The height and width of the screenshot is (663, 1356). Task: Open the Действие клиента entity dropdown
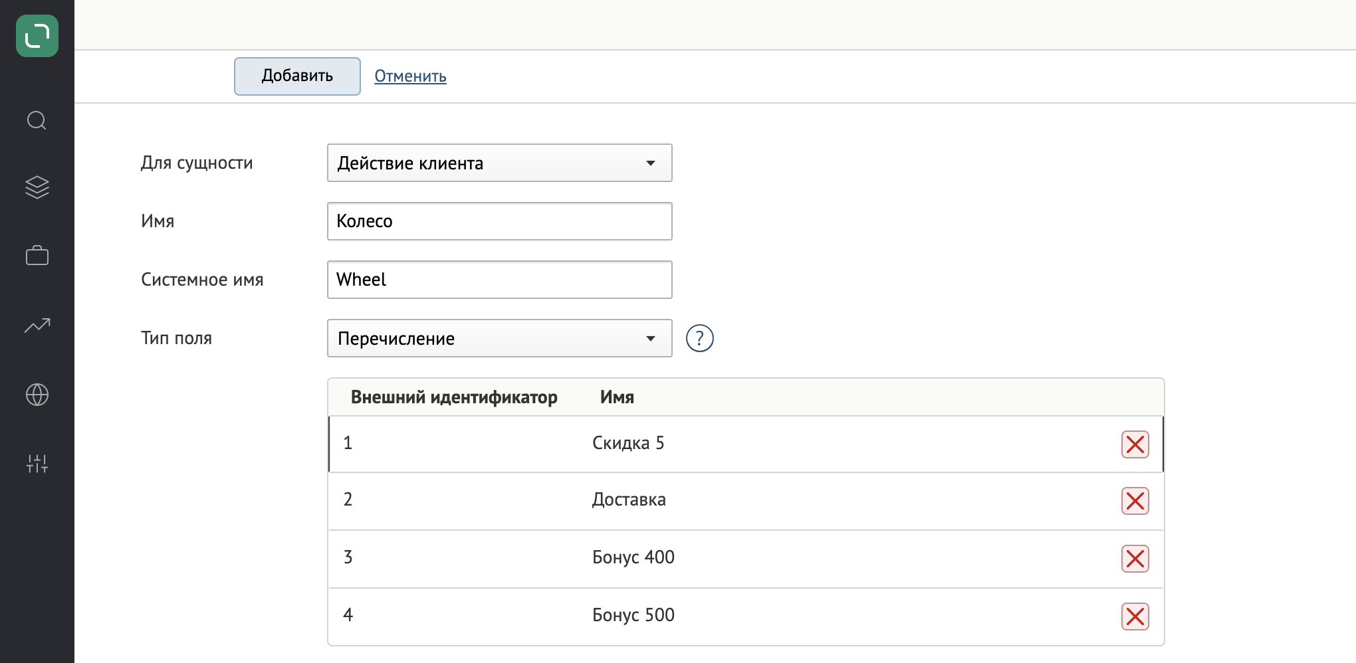[500, 163]
